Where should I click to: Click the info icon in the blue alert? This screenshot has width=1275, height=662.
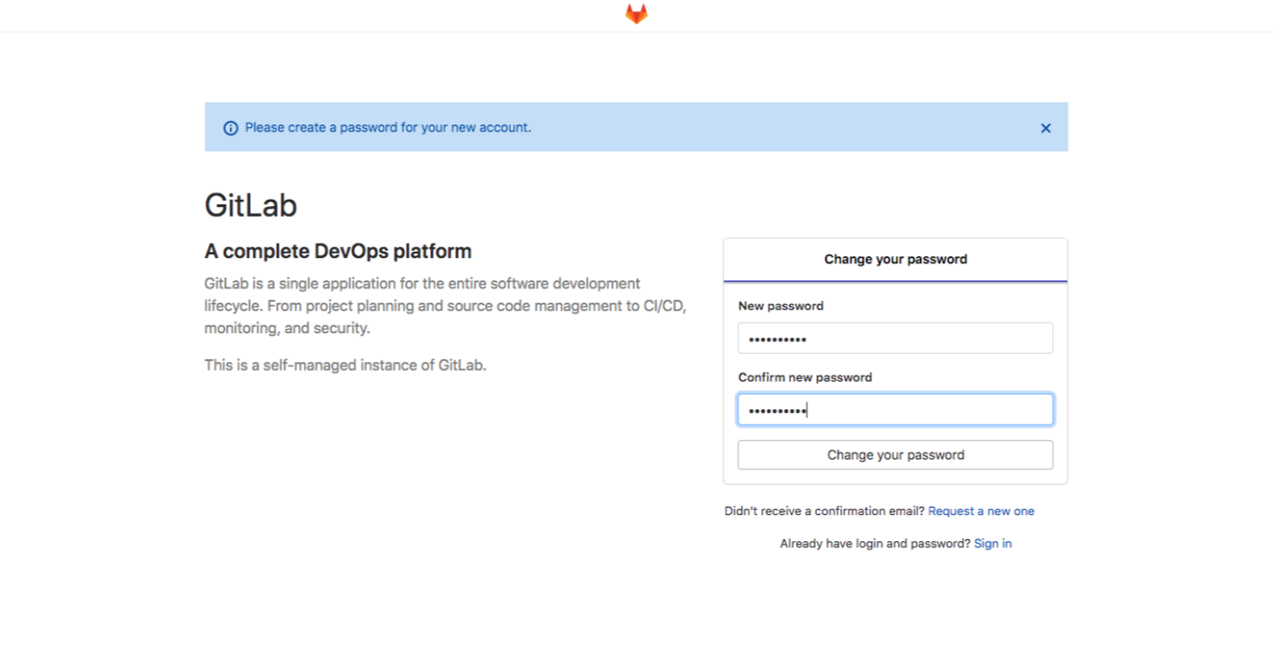(x=230, y=128)
